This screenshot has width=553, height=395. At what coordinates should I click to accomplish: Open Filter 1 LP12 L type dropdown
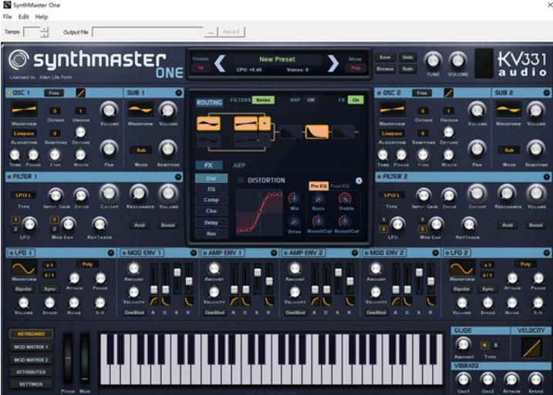(x=24, y=195)
